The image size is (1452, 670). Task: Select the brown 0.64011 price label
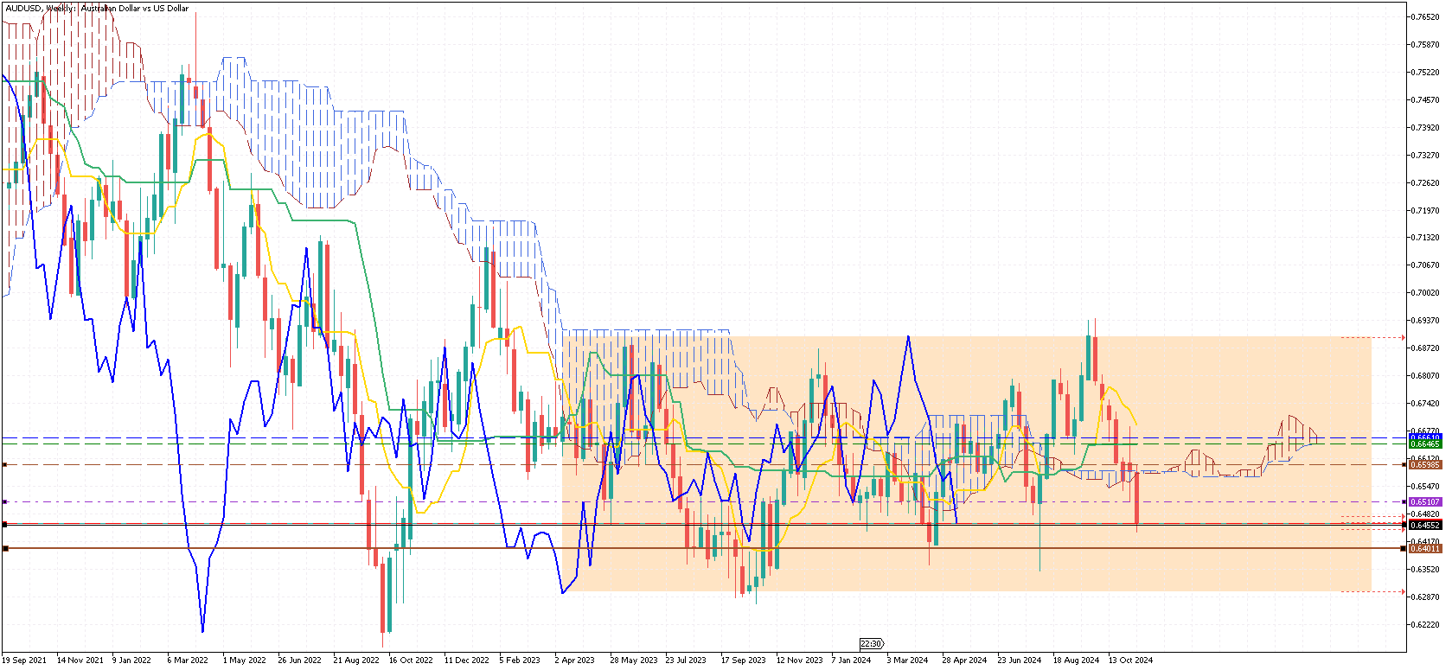click(1425, 549)
